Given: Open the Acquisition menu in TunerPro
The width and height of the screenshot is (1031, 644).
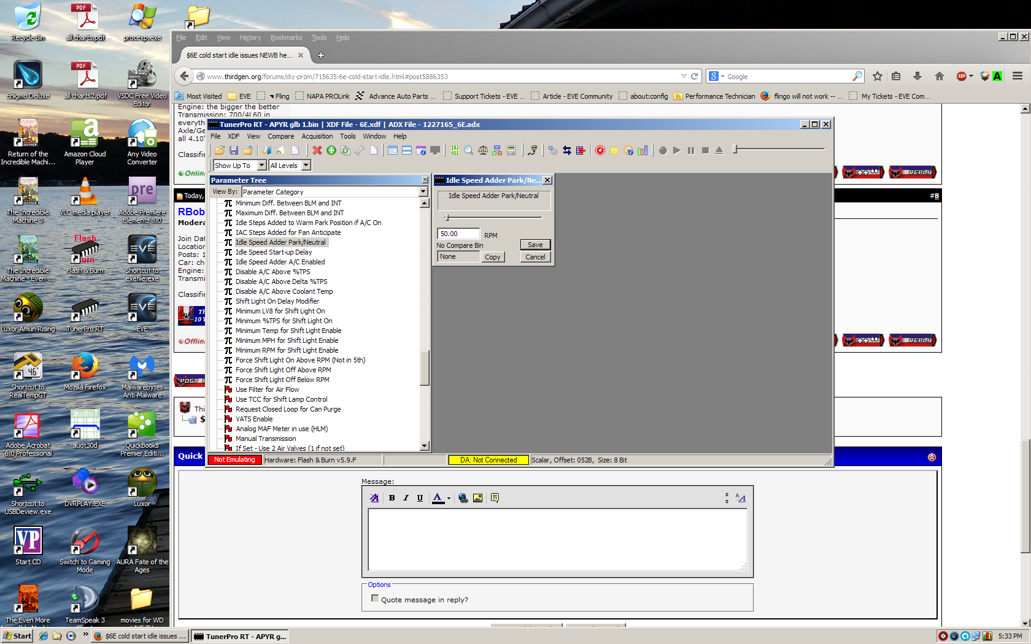Looking at the screenshot, I should [317, 136].
